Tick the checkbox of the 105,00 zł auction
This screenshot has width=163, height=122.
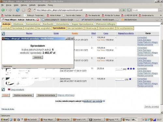[3, 79]
